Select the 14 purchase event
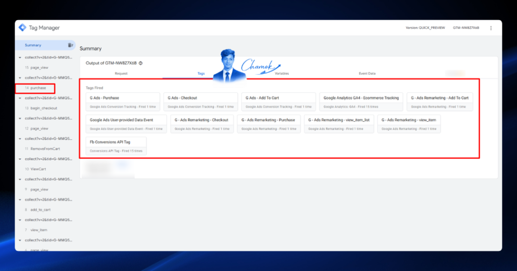Image resolution: width=517 pixels, height=271 pixels. [x=35, y=88]
